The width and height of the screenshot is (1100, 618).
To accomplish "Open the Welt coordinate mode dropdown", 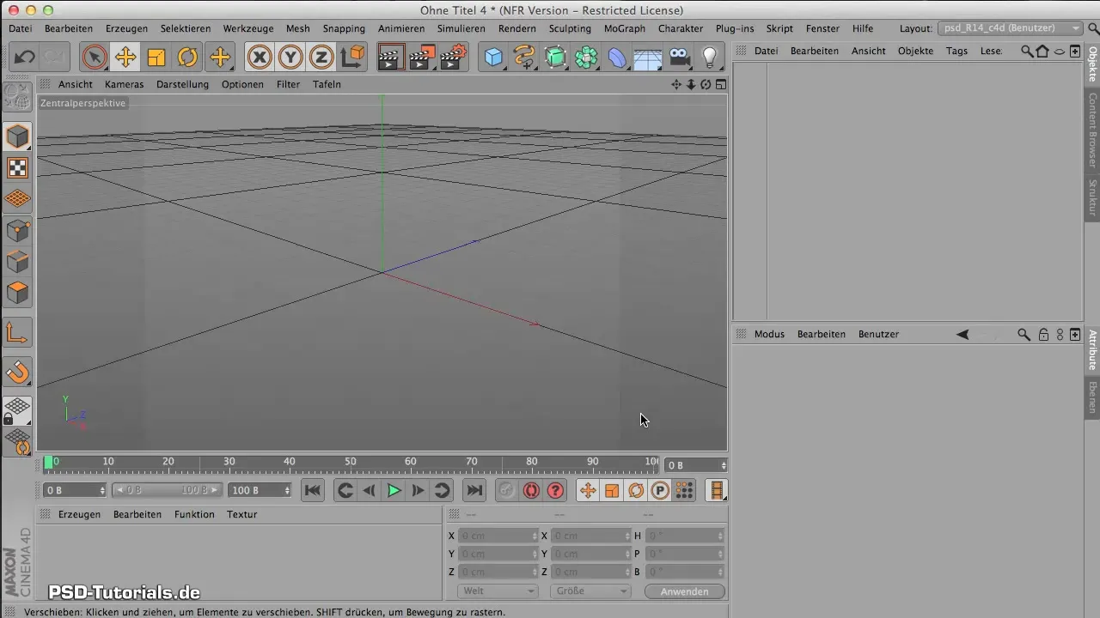I will [x=498, y=591].
